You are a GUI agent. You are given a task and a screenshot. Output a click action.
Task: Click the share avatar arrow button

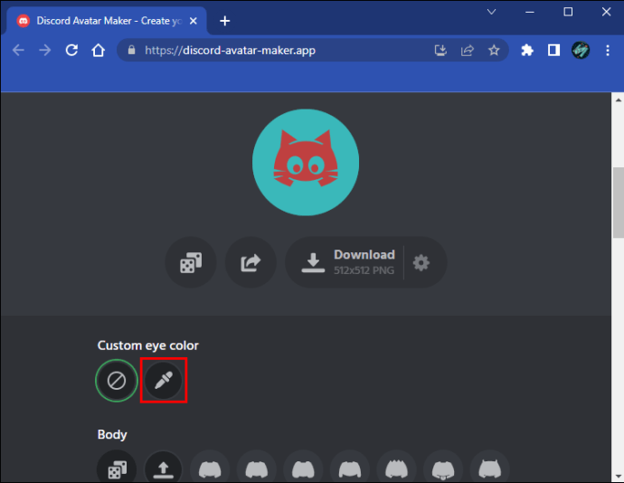click(x=251, y=262)
